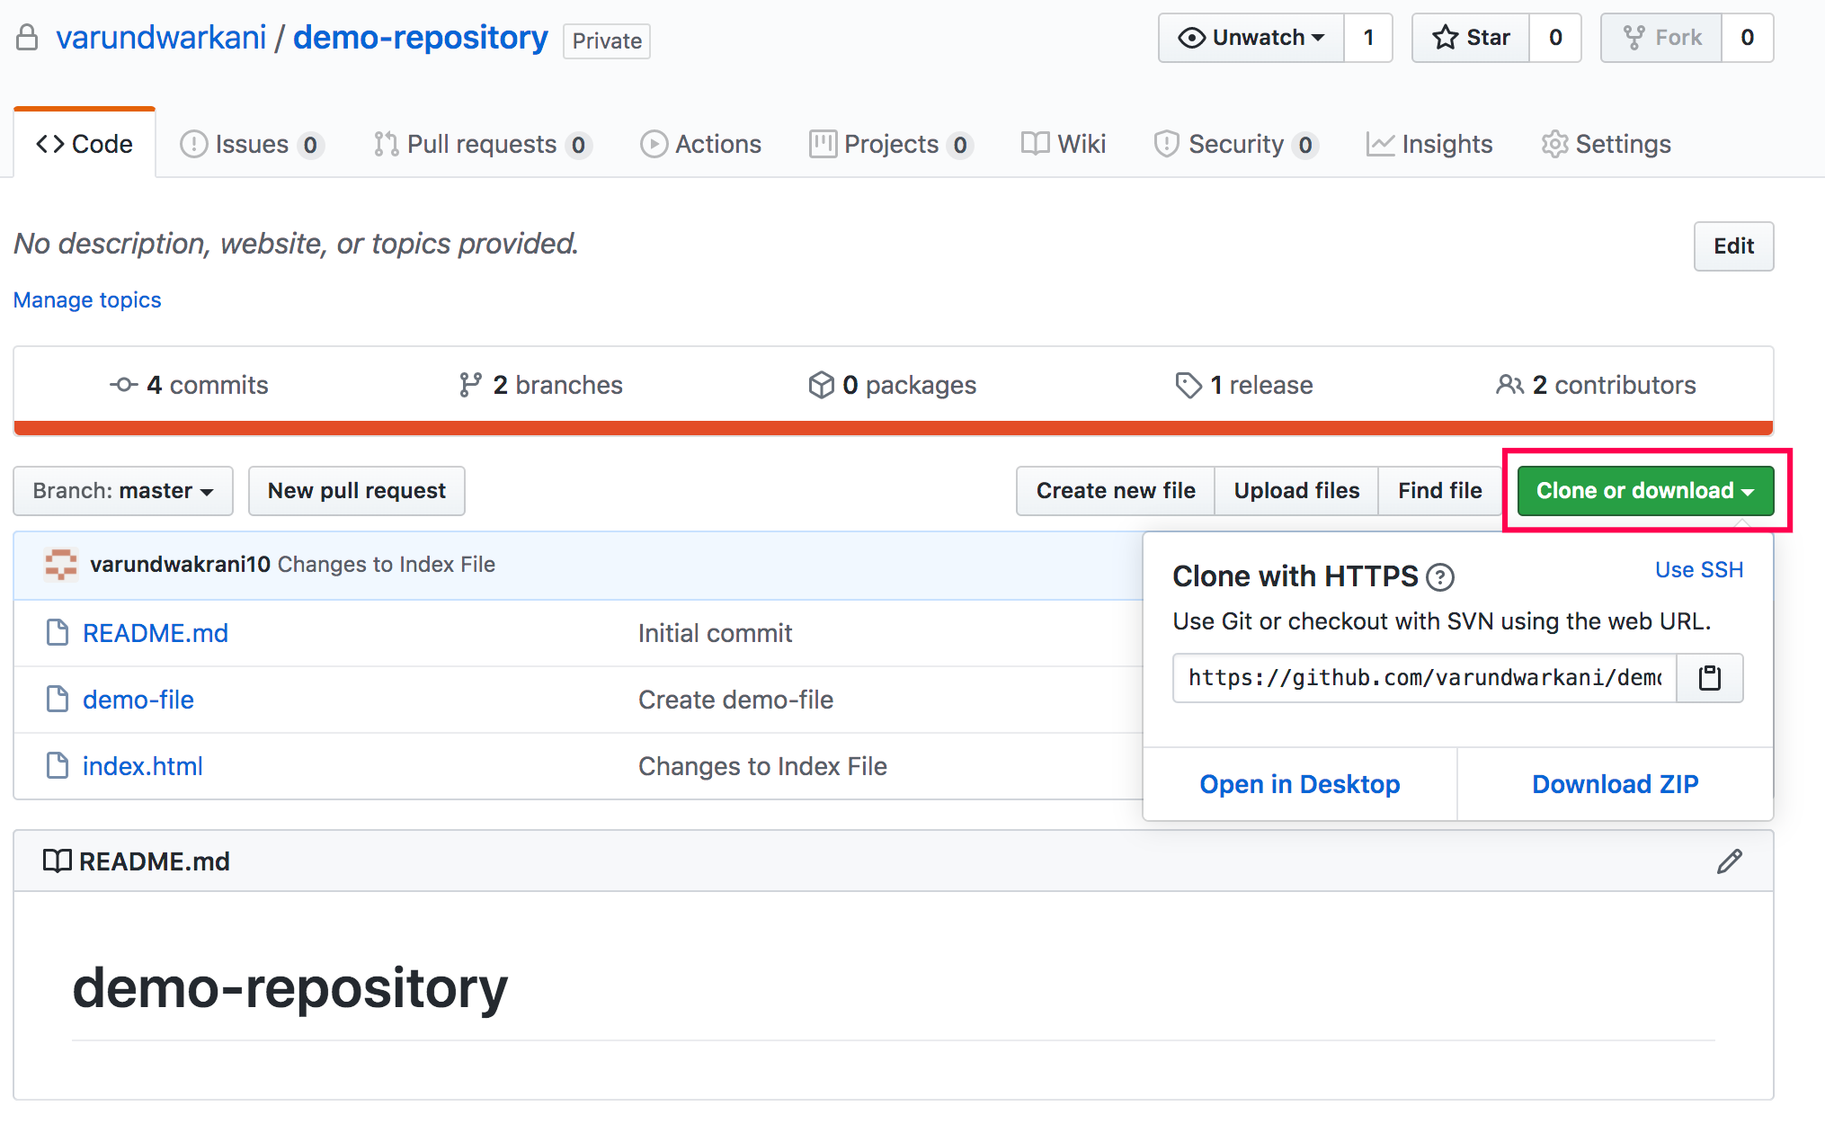Edit README.md with the pencil icon
1825x1142 pixels.
point(1729,861)
